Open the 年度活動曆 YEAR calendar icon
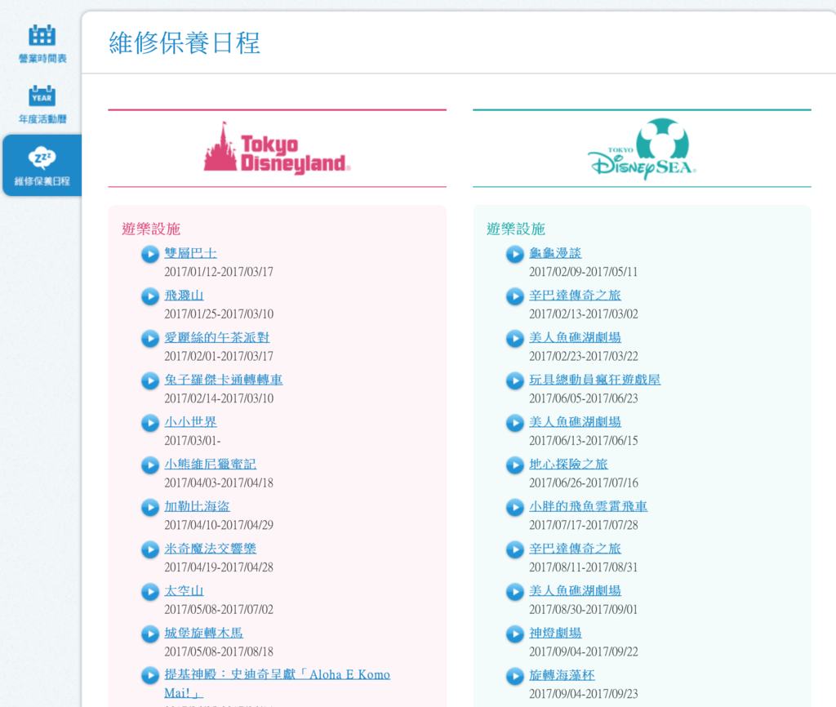 42,96
